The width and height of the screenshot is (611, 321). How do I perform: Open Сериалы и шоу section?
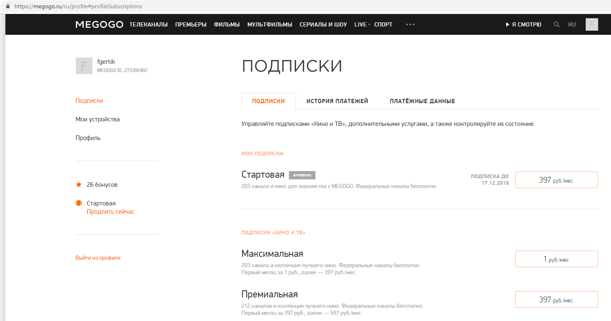coord(323,24)
